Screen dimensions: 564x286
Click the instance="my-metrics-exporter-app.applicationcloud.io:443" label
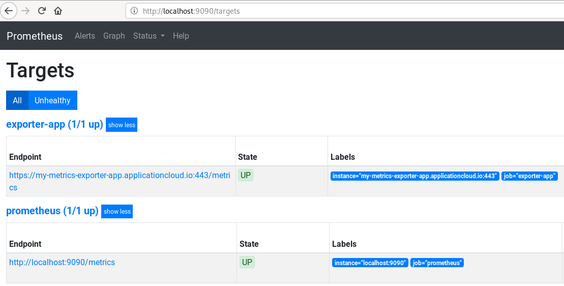[414, 176]
